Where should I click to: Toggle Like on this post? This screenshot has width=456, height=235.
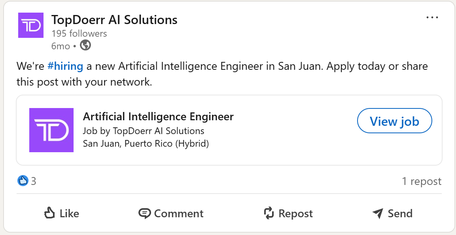61,213
